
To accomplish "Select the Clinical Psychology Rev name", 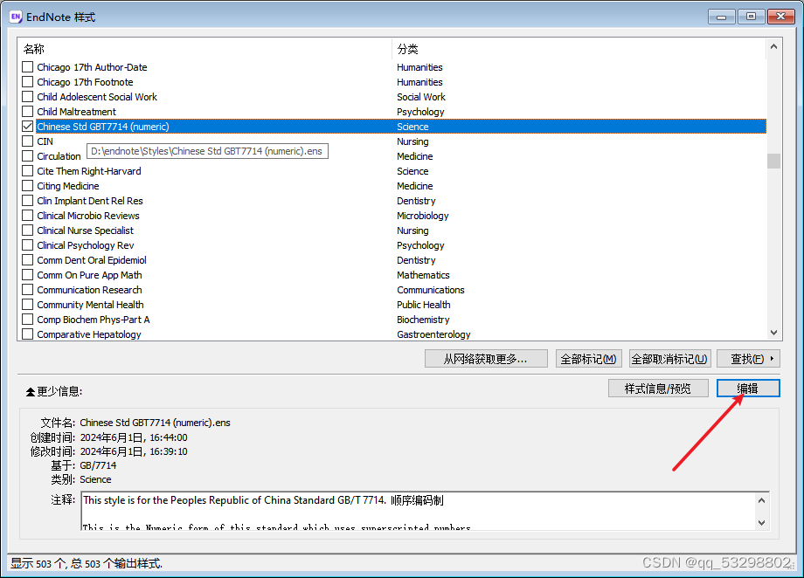I will pyautogui.click(x=85, y=245).
